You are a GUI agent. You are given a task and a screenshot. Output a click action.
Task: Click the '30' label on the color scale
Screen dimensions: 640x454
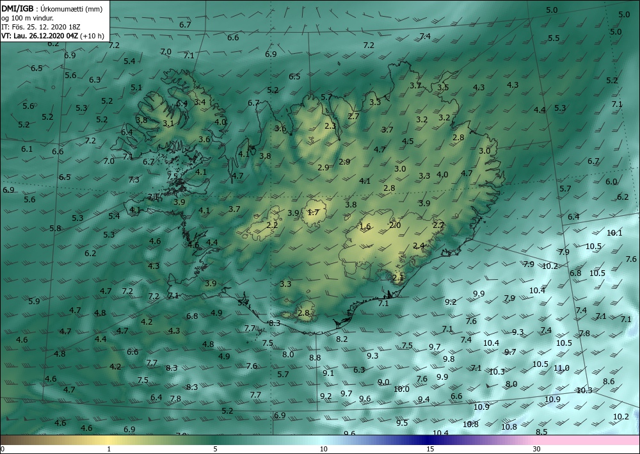[536, 450]
